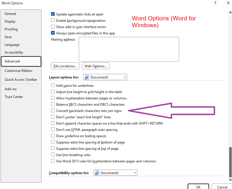Open the General category
The height and width of the screenshot is (189, 232).
[21, 14]
